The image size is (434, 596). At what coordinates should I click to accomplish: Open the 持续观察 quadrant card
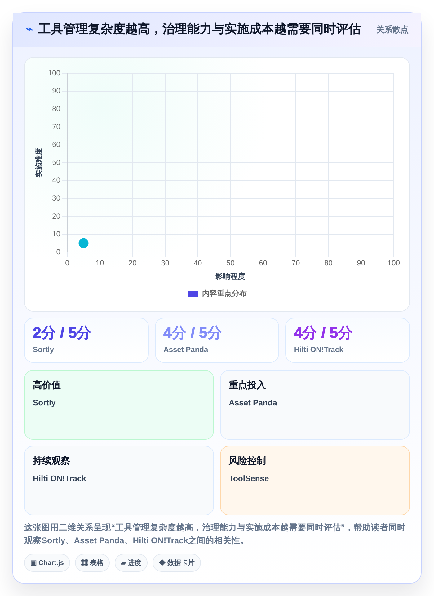pos(119,481)
